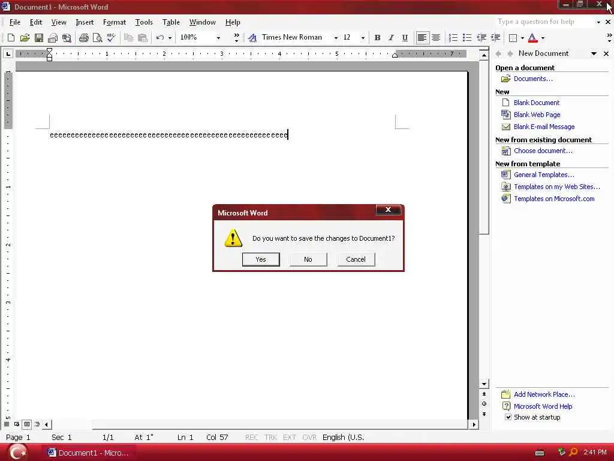The height and width of the screenshot is (461, 614).
Task: Click the Open folder toolbar icon
Action: coord(25,38)
